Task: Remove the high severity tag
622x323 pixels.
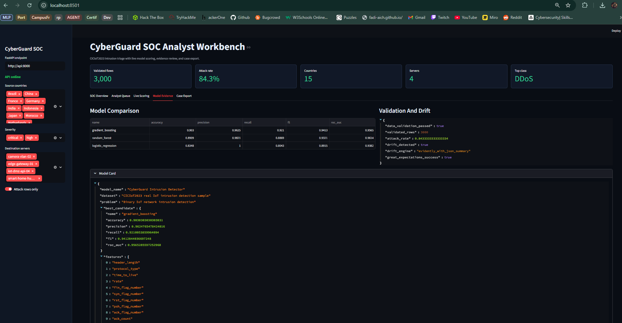Action: point(36,138)
